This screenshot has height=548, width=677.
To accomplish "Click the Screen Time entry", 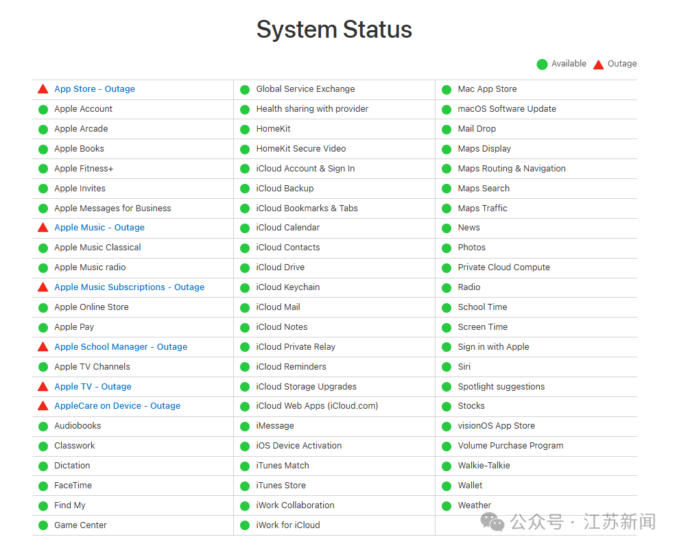I will (x=483, y=327).
